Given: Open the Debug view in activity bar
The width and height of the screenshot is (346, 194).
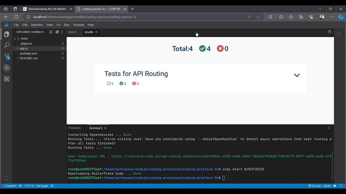Looking at the screenshot, I should (x=6, y=67).
